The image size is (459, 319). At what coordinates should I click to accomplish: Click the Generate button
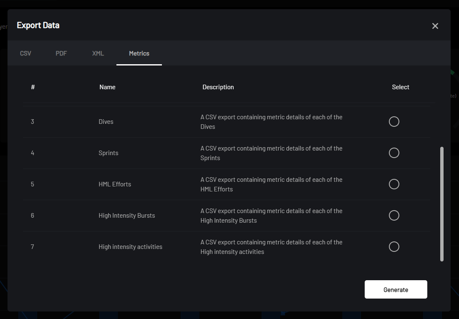(x=396, y=289)
